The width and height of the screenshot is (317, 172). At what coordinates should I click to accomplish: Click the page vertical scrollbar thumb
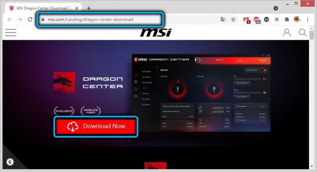312,35
